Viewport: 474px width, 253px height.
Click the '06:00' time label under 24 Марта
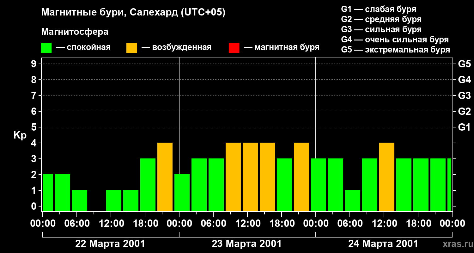click(350, 224)
